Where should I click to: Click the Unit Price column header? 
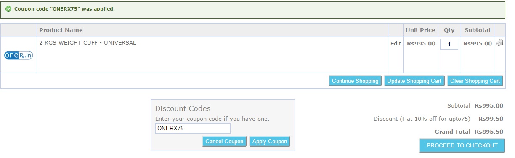420,30
